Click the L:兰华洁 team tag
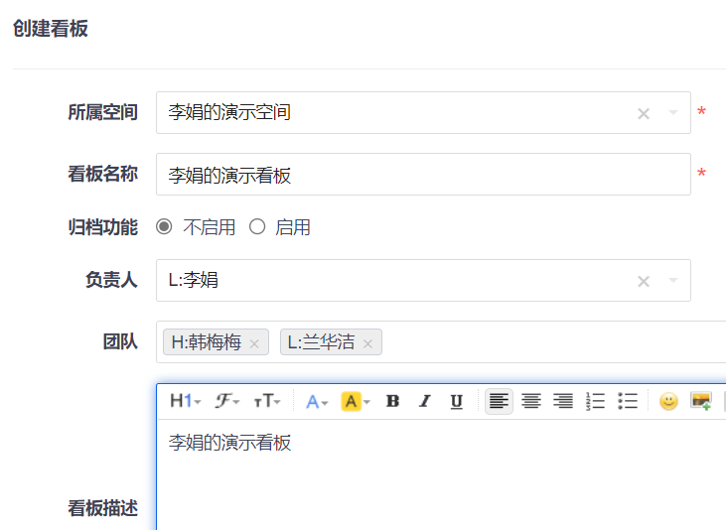The image size is (726, 530). tap(331, 342)
